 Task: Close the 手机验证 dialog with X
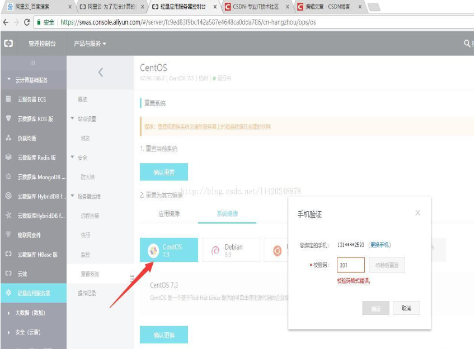[417, 213]
